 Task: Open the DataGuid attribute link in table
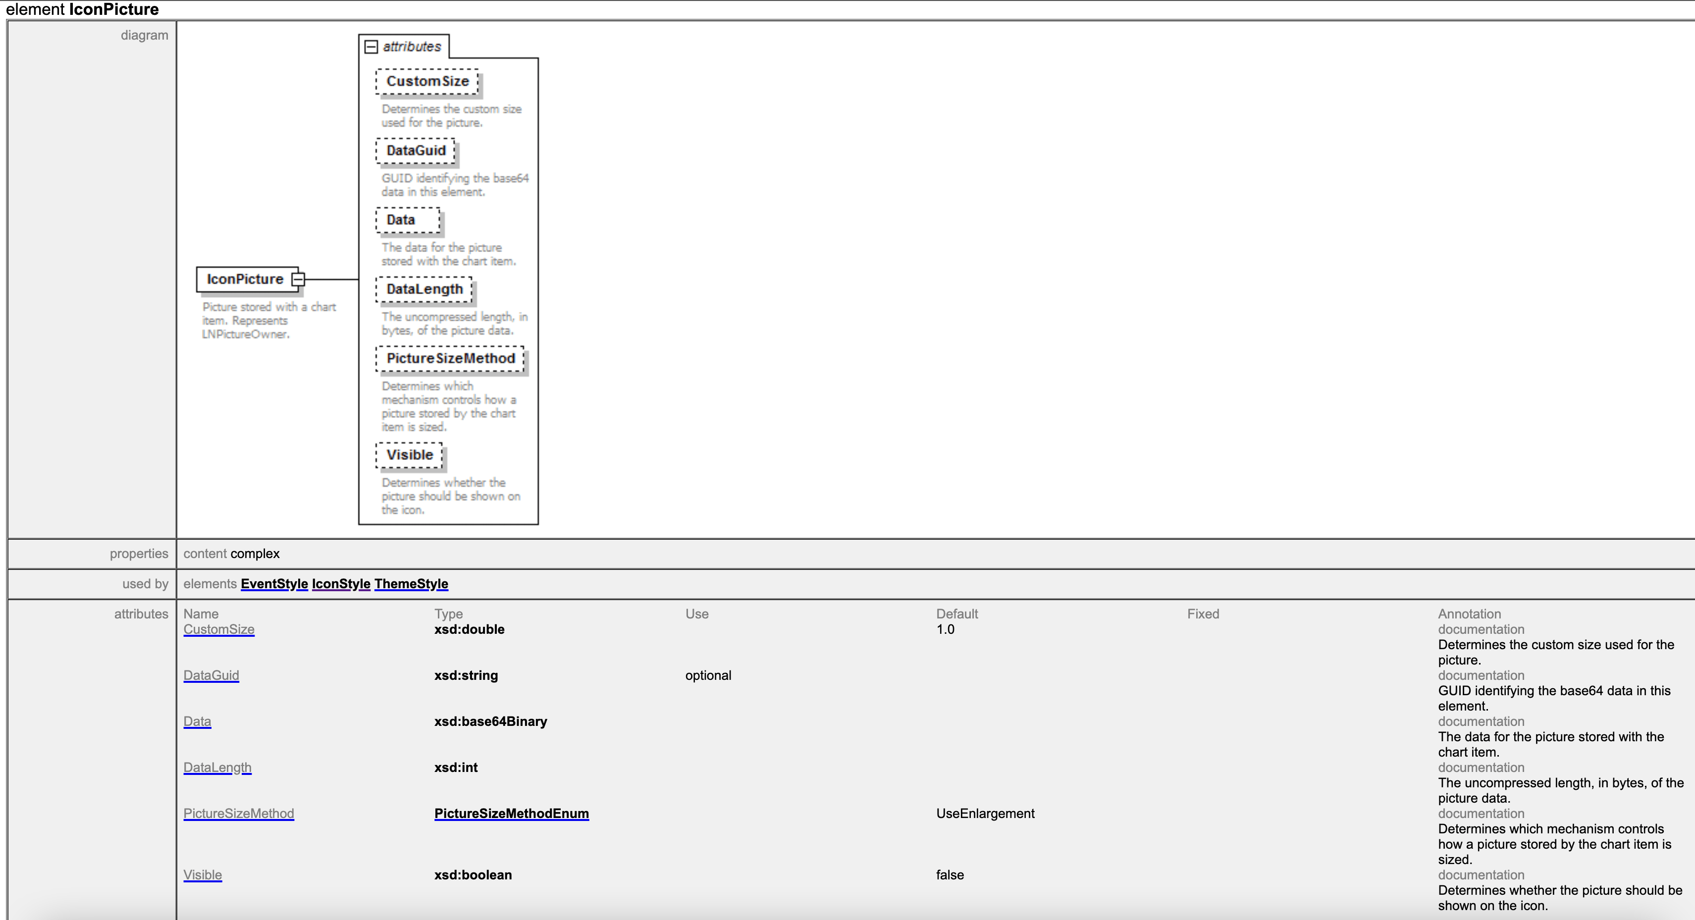211,675
